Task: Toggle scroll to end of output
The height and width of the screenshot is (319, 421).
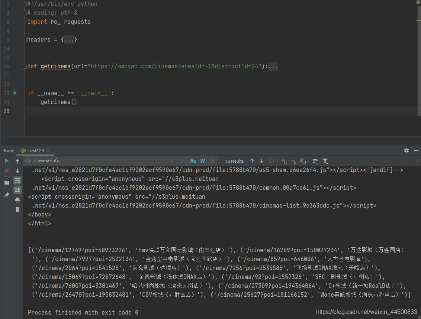Action: 17,190
